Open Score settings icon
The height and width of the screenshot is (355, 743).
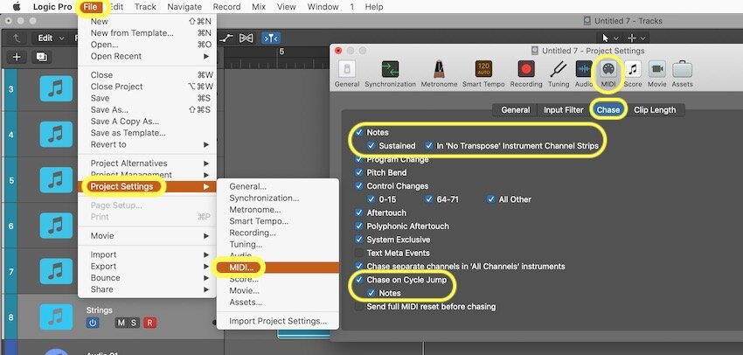pyautogui.click(x=633, y=70)
